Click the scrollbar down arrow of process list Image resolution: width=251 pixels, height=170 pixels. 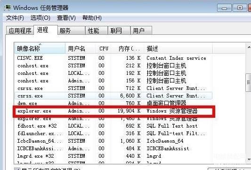(x=249, y=160)
